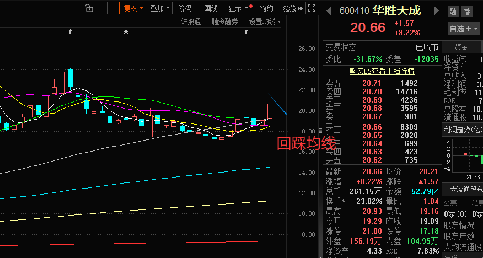Open the 自选+ dropdown
483x258 pixels.
click(463, 29)
